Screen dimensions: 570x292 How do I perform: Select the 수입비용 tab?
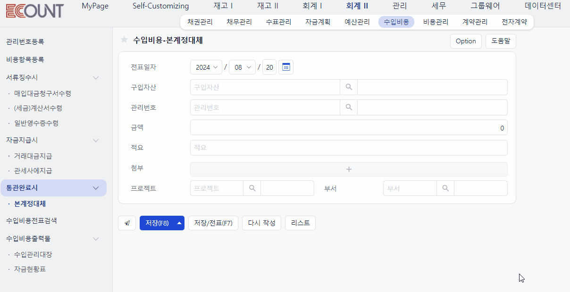point(396,22)
